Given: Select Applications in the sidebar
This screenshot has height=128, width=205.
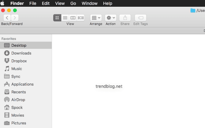Looking at the screenshot, I should click(22, 84).
